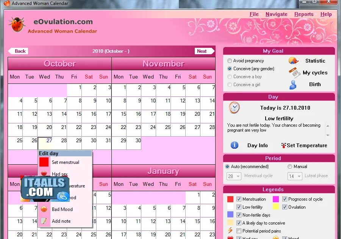Toggle the Low fertility legend checkbox
The height and width of the screenshot is (239, 341).
click(x=239, y=207)
